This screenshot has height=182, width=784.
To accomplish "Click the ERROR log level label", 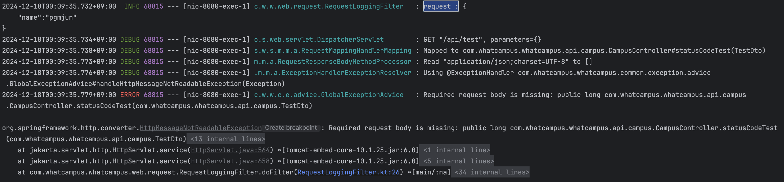I will 130,95.
